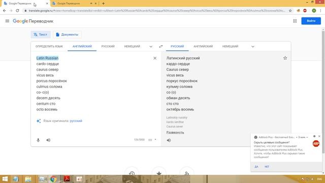The width and height of the screenshot is (325, 183).
Task: Open a new browser tab
Action: click(x=103, y=4)
